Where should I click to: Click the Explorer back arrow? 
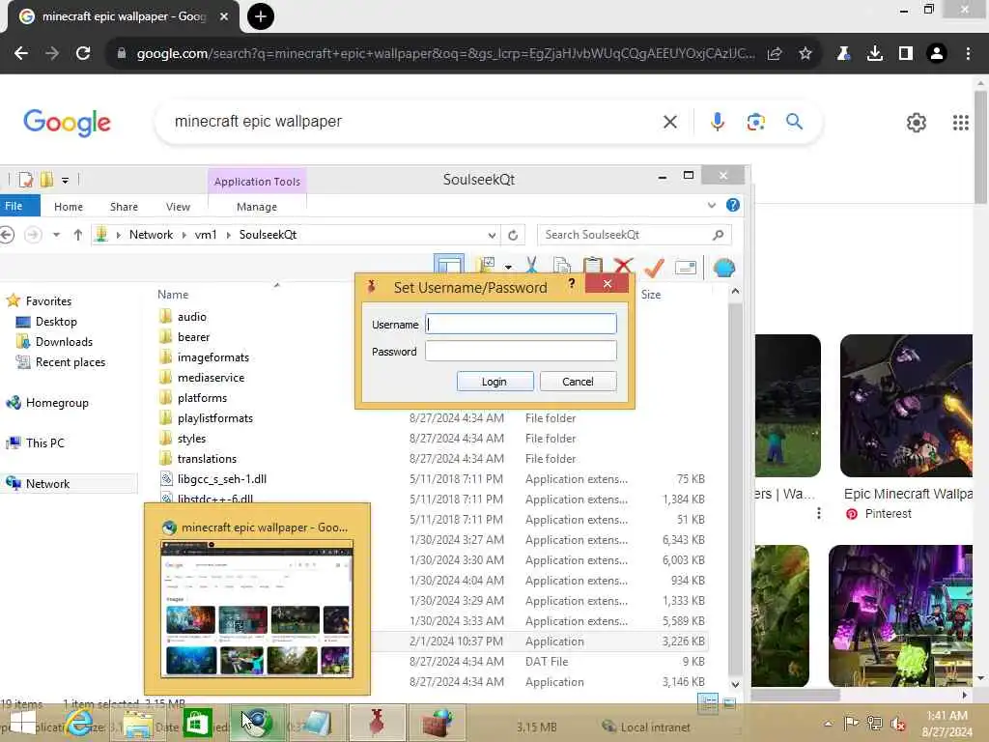(7, 235)
